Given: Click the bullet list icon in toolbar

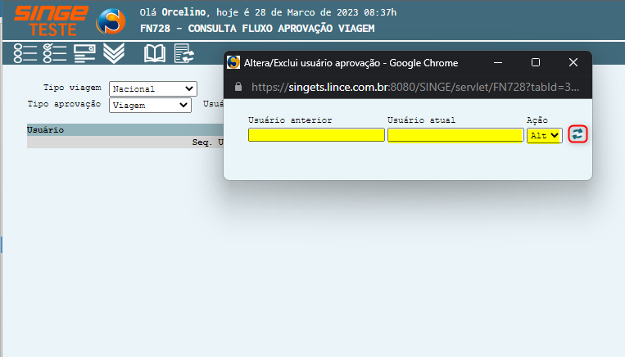Looking at the screenshot, I should [x=25, y=54].
